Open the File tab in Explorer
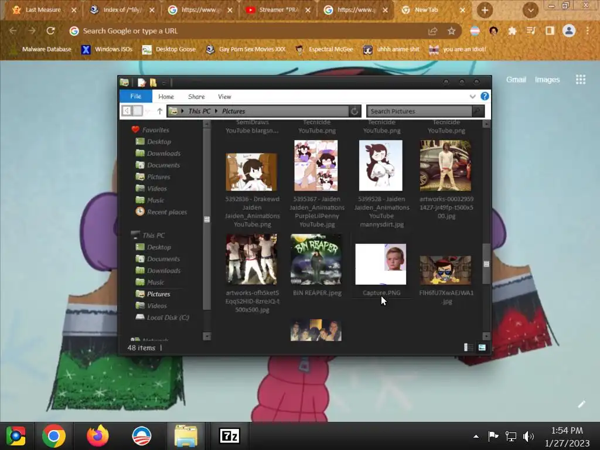 (136, 97)
